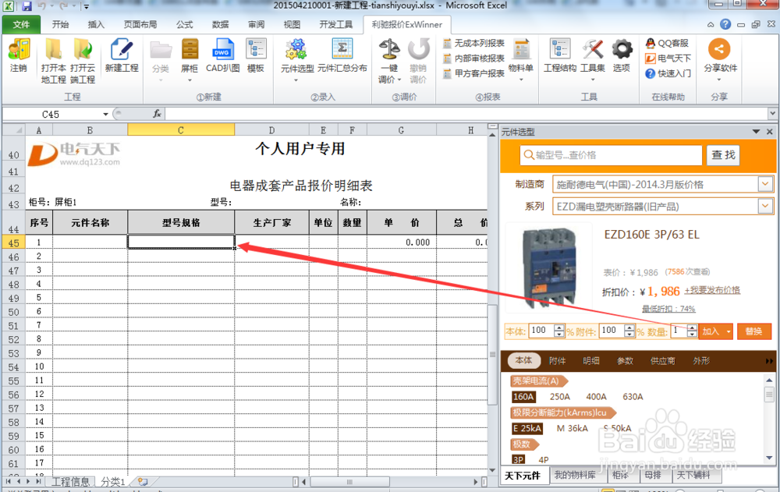This screenshot has width=780, height=492.
Task: Open 电气天下 online help
Action: tap(668, 58)
